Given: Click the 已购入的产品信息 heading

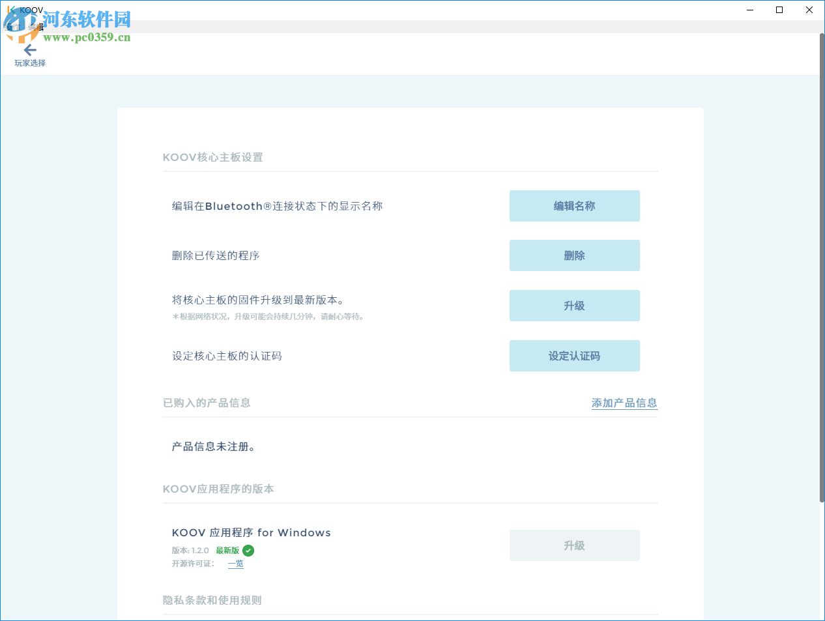Looking at the screenshot, I should coord(207,403).
